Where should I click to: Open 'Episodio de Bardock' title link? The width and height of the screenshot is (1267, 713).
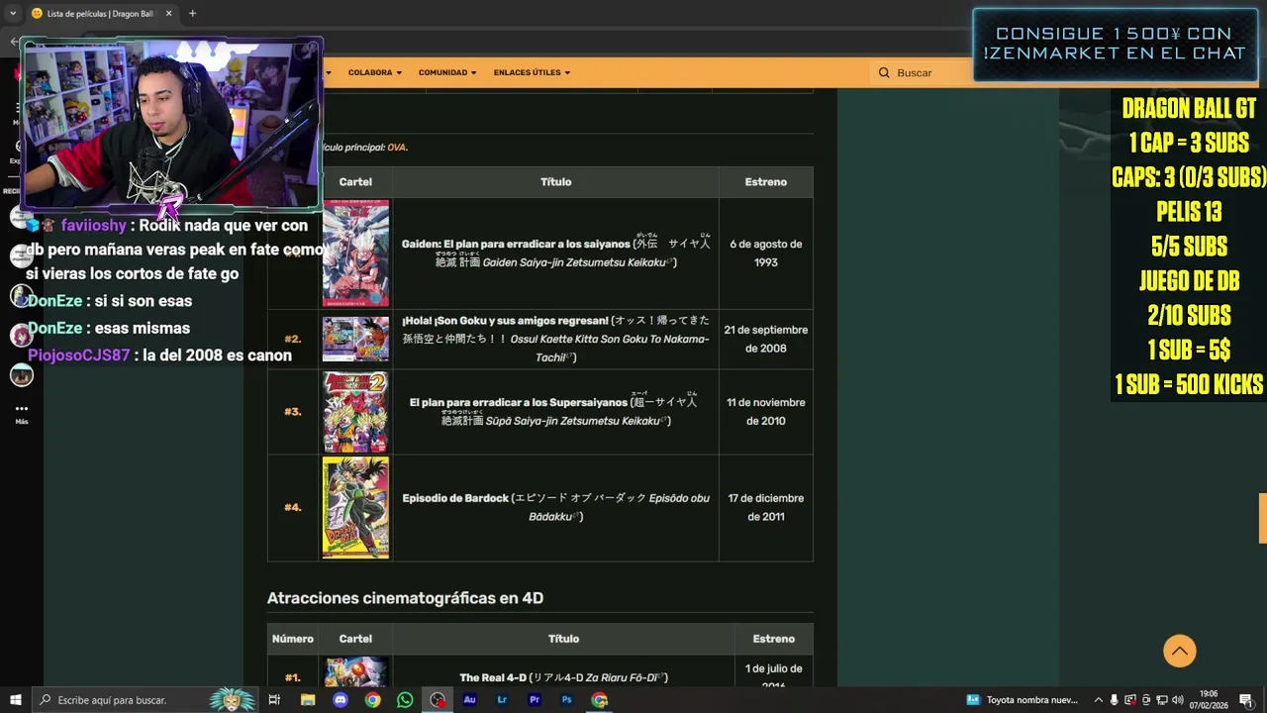tap(455, 498)
